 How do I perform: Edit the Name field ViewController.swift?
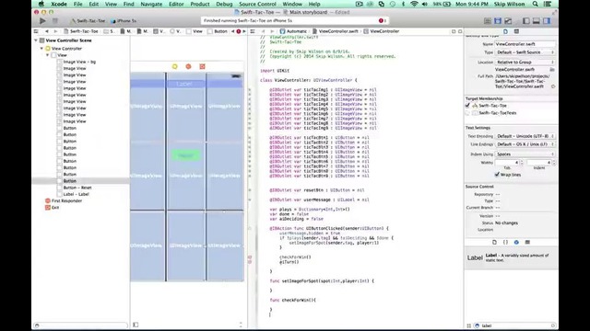click(525, 44)
